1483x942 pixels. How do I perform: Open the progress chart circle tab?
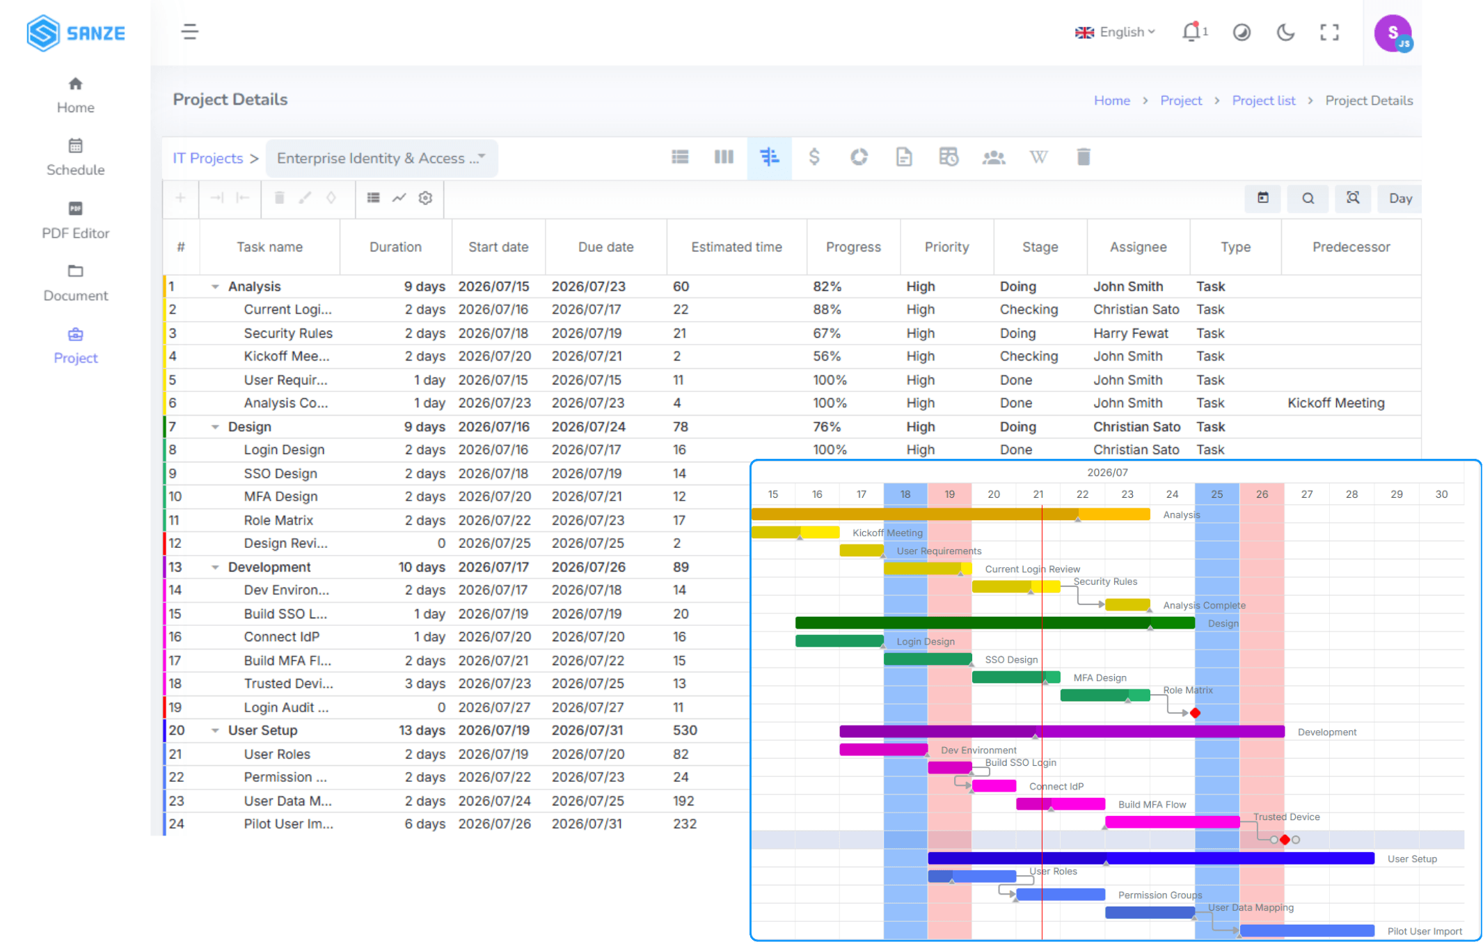tap(859, 157)
